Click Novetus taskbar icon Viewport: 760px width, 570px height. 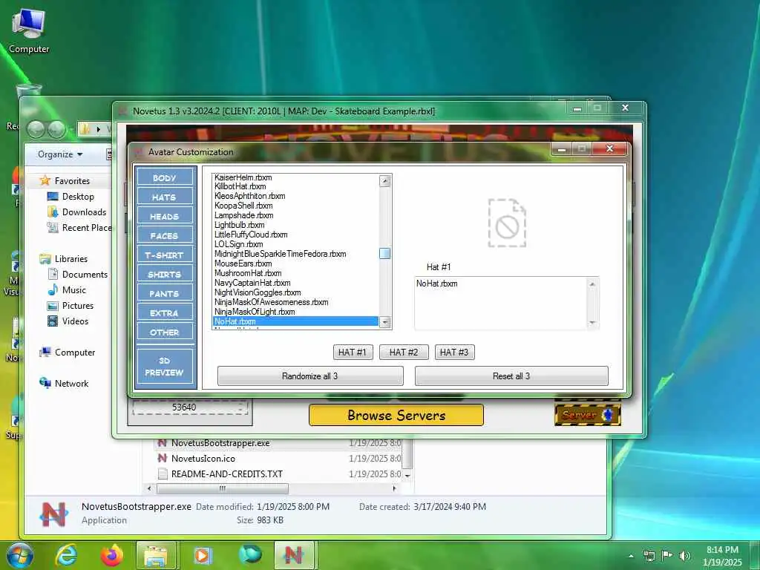[294, 555]
